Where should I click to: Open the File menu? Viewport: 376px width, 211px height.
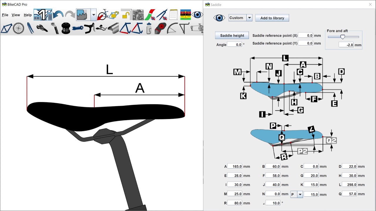tap(5, 15)
